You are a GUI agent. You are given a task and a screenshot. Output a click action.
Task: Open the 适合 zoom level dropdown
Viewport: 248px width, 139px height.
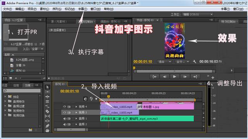(x=164, y=62)
